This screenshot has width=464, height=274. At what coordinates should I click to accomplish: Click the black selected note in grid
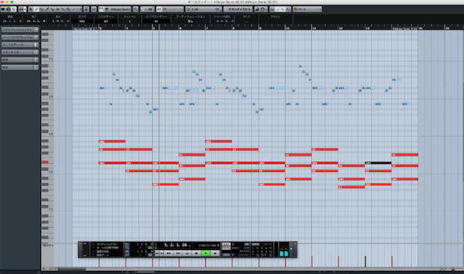379,163
